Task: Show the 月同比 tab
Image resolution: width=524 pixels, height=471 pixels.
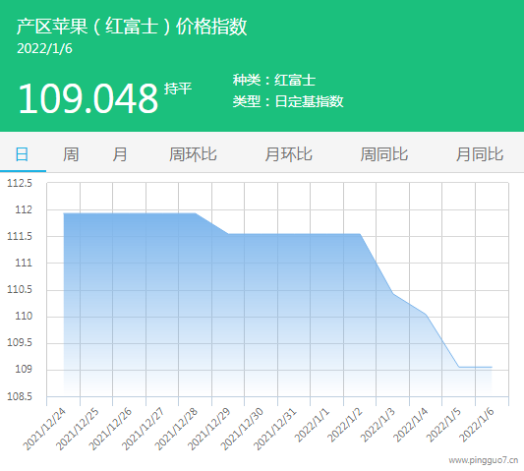Action: point(480,154)
